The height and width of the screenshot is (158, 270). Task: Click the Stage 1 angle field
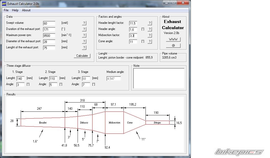pyautogui.click(x=20, y=85)
